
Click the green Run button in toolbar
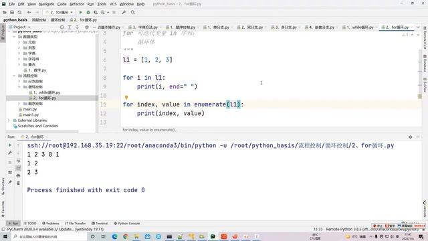click(x=80, y=12)
